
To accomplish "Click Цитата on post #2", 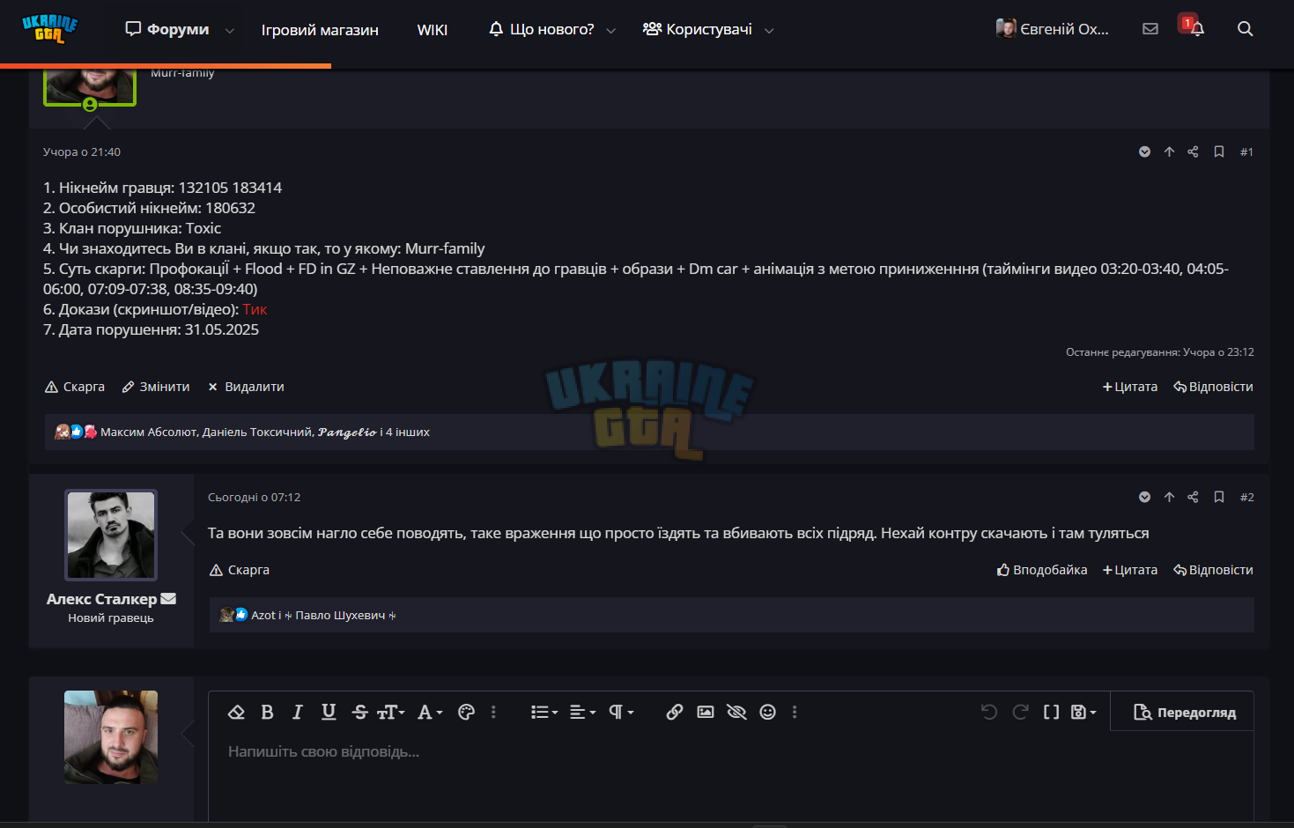I will (1130, 570).
